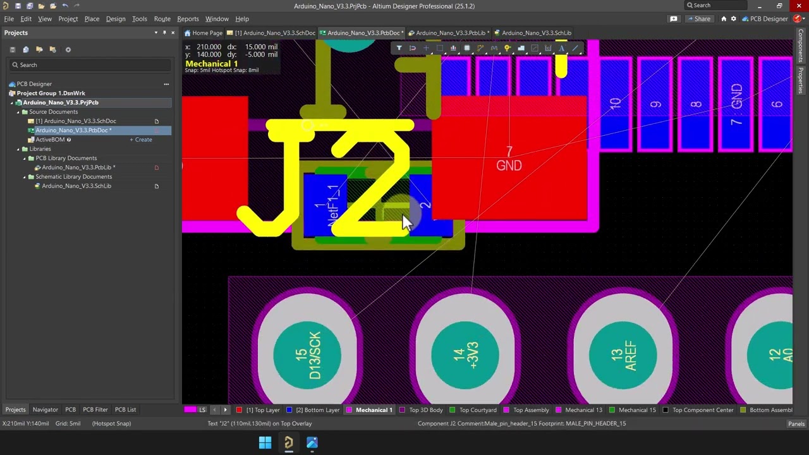This screenshot has height=455, width=809.
Task: Click the Share button
Action: point(698,19)
